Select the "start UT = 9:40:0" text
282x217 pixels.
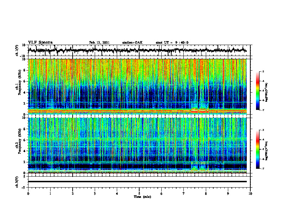(x=172, y=43)
